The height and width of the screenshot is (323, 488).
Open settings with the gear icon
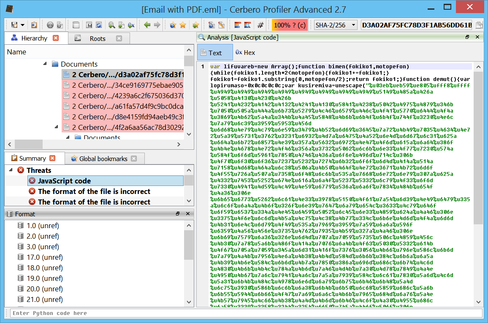pos(50,25)
